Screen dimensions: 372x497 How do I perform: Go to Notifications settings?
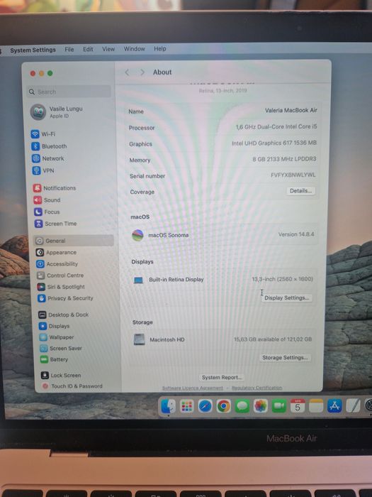click(55, 188)
